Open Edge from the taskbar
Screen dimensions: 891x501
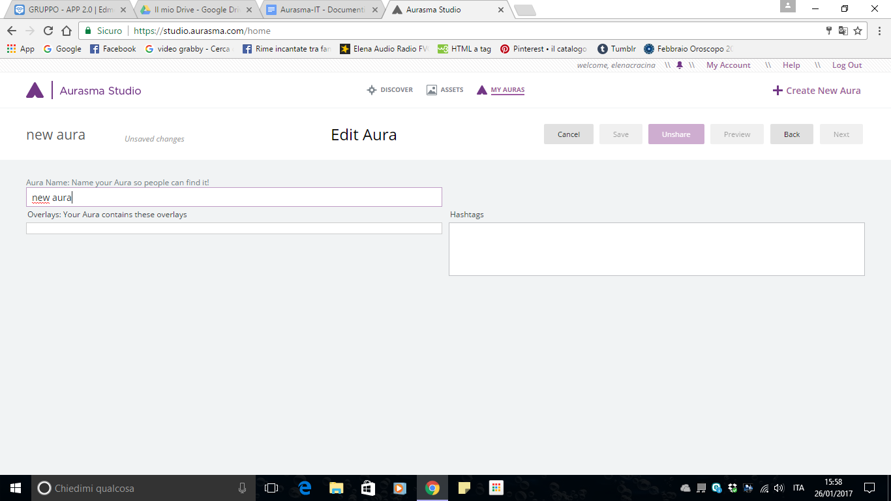click(305, 488)
